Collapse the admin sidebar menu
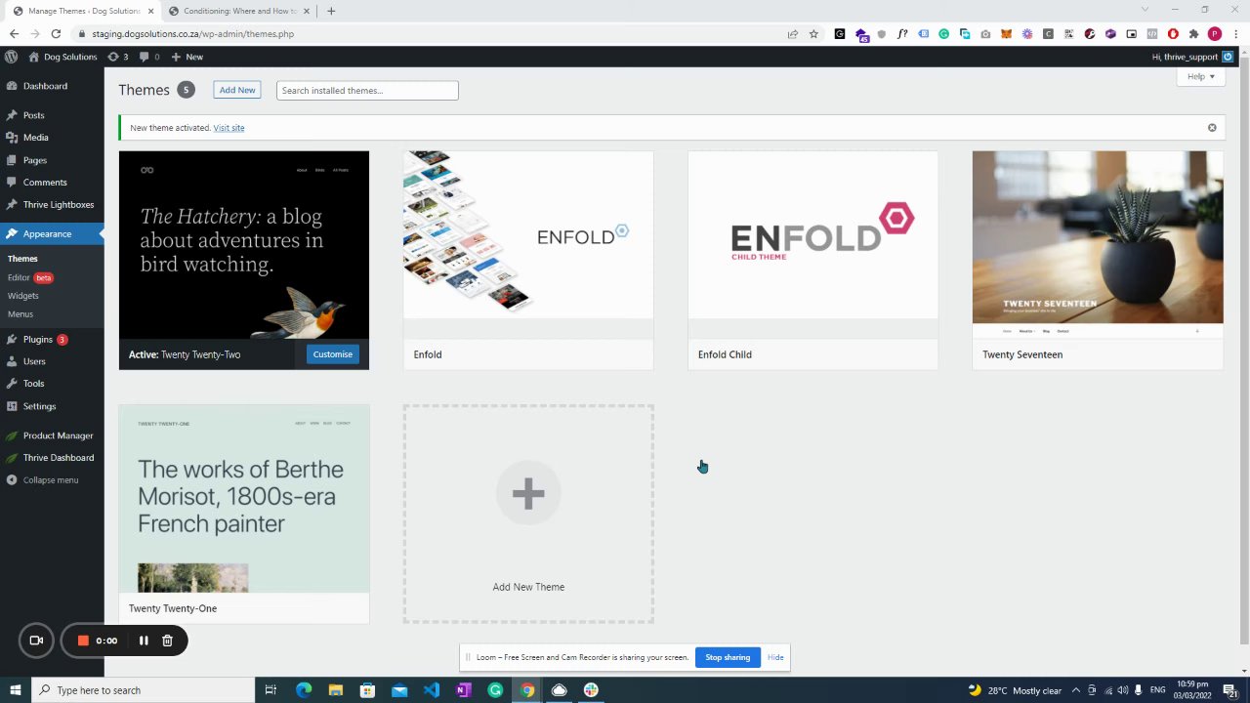The width and height of the screenshot is (1250, 703). 50,480
